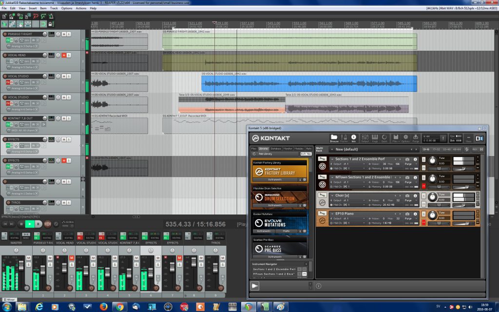Open Instruments dropdown under Kontakt Factory Library

pos(275,180)
